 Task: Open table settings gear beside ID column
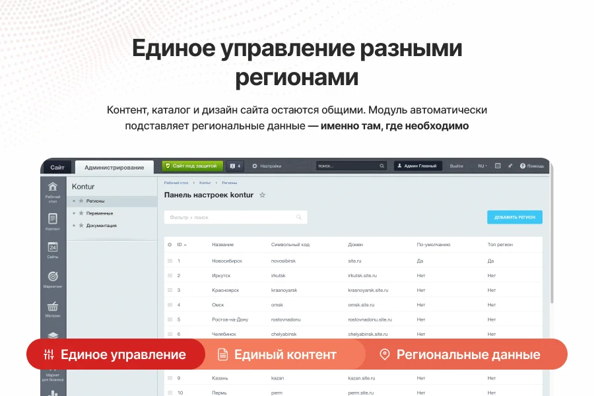coord(170,245)
